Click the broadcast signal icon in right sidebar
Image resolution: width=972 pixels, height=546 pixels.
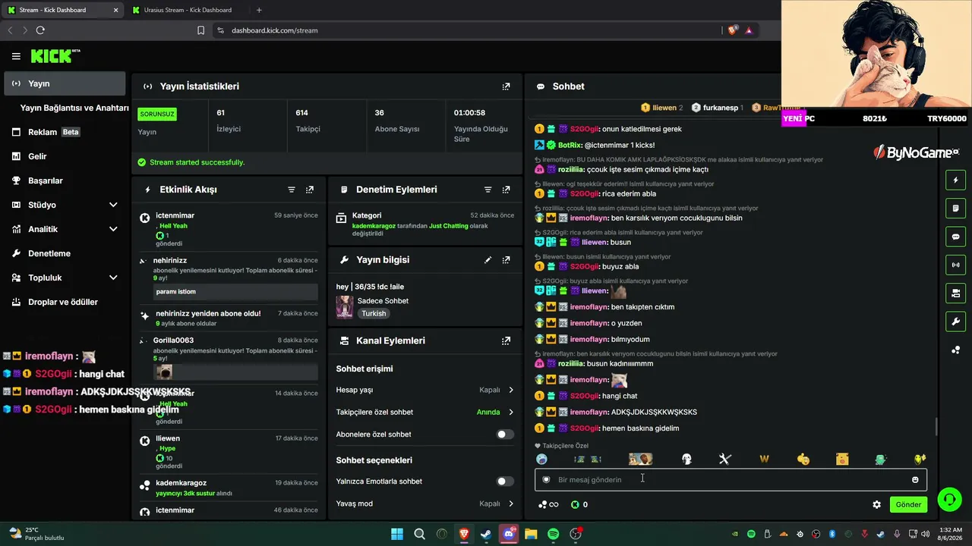pyautogui.click(x=956, y=265)
